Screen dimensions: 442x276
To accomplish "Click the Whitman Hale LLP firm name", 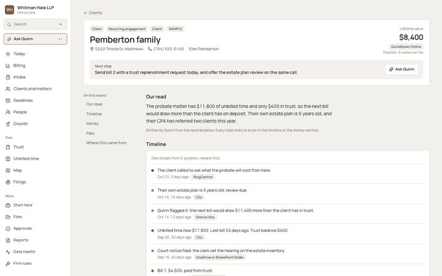I will [36, 7].
